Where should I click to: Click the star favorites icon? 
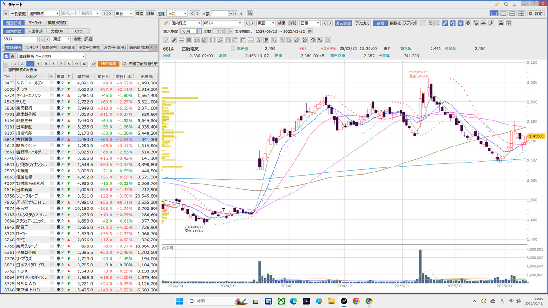point(13,56)
